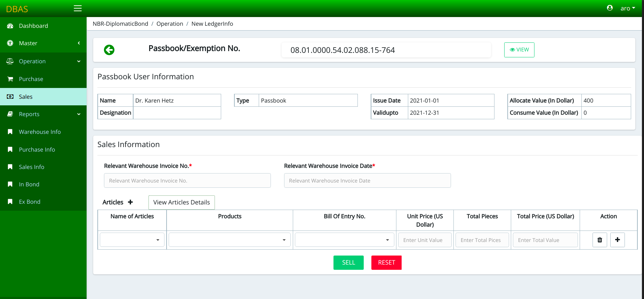Open Ex Bond page
644x299 pixels.
coord(43,202)
